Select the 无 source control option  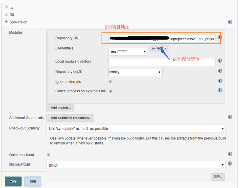click(x=6, y=7)
